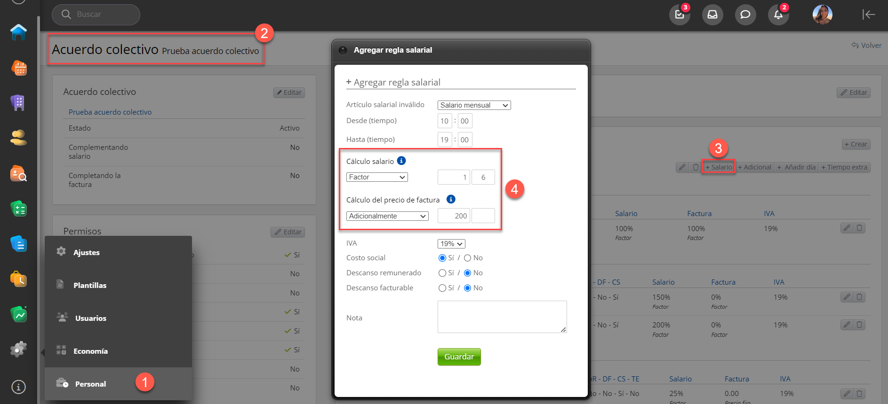Open the IVA 19% dropdown

[x=451, y=244]
